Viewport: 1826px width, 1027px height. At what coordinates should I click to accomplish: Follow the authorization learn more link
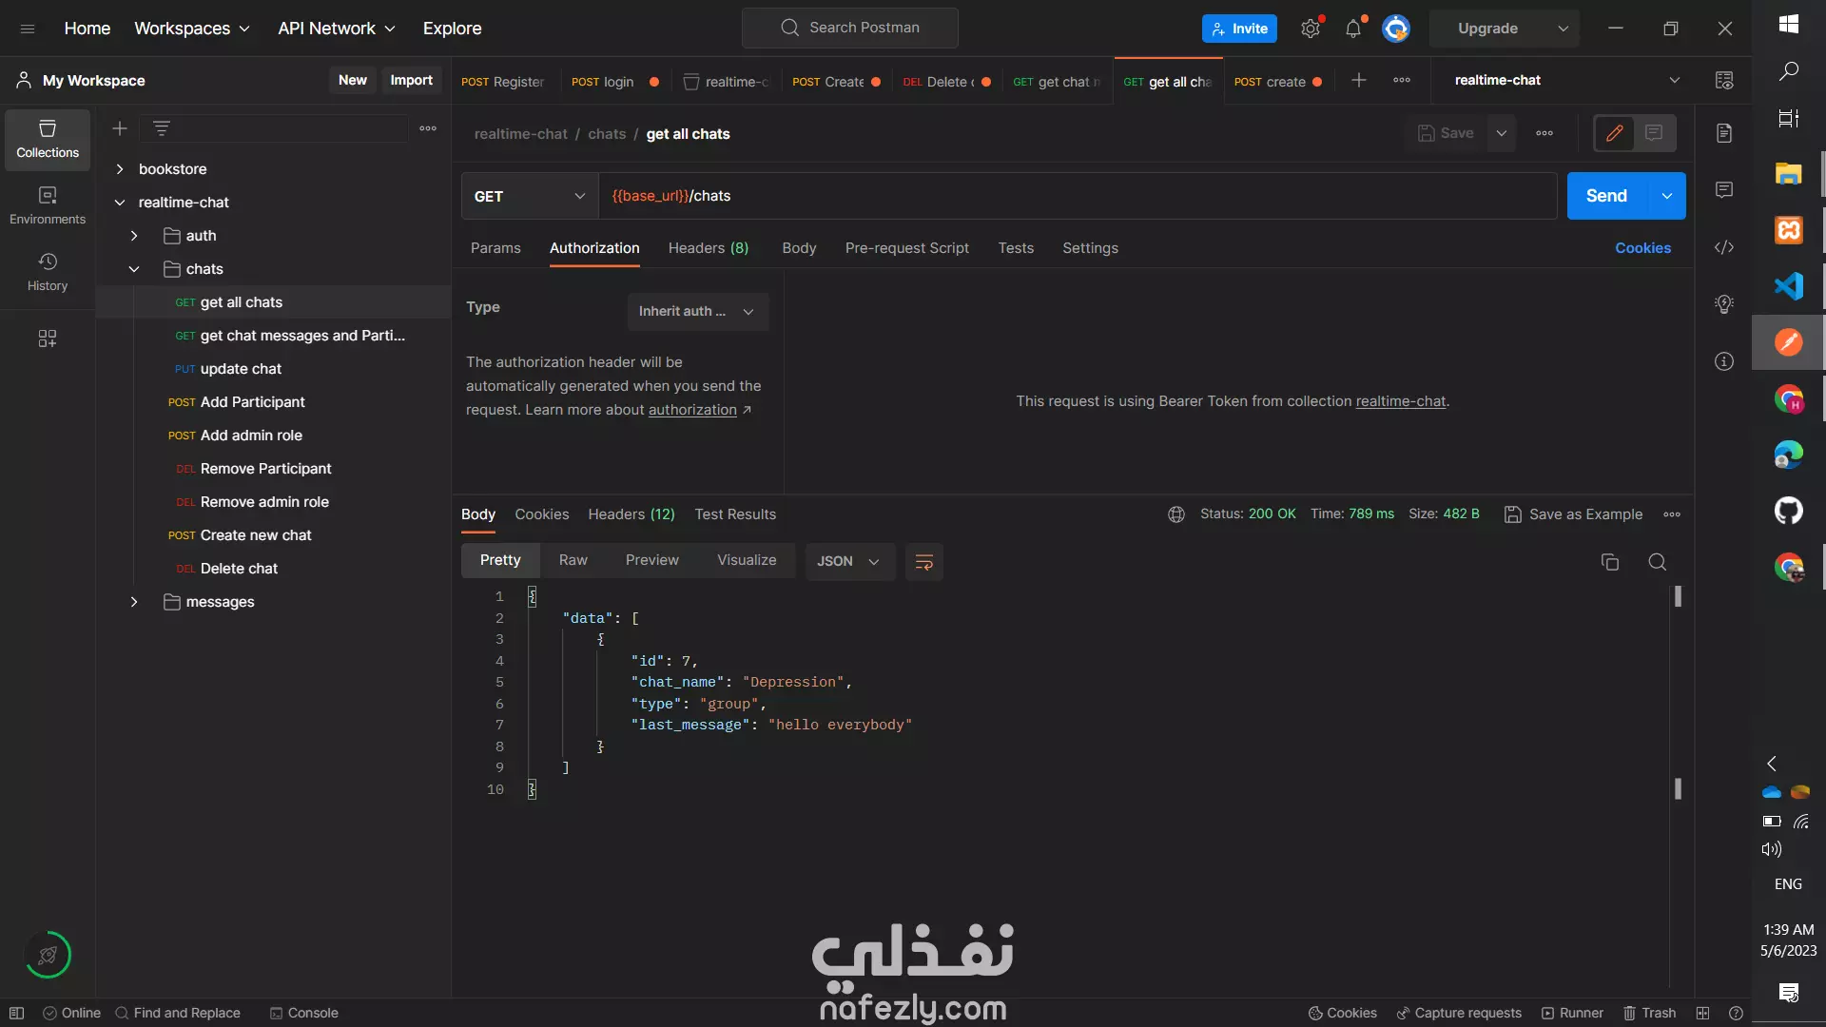(692, 410)
